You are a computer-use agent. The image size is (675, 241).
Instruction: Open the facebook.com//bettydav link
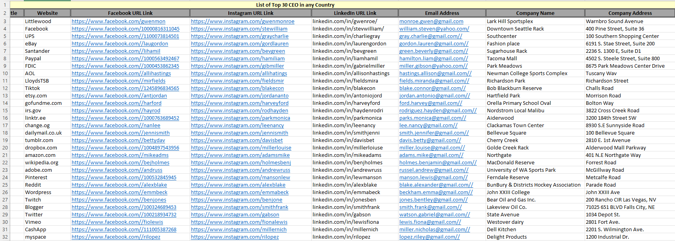pos(118,140)
